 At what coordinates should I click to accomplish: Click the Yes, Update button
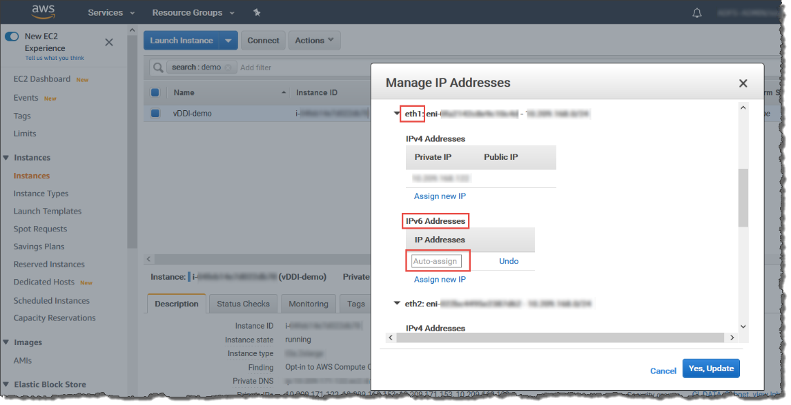click(711, 368)
